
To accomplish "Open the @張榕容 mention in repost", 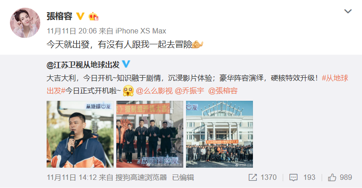I will click(x=223, y=91).
